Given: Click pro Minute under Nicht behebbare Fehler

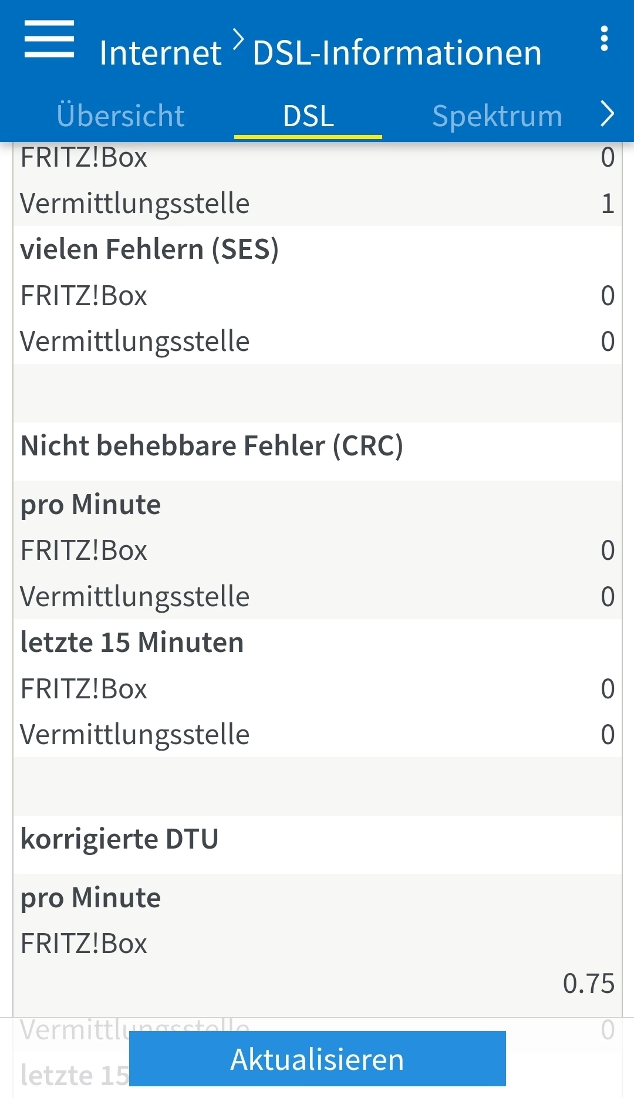Looking at the screenshot, I should pos(91,504).
